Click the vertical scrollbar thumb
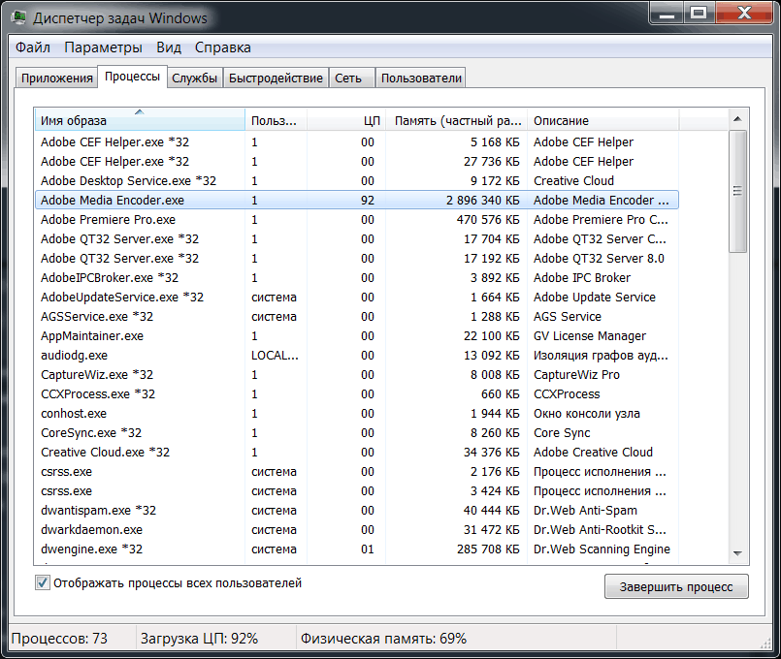 [737, 192]
